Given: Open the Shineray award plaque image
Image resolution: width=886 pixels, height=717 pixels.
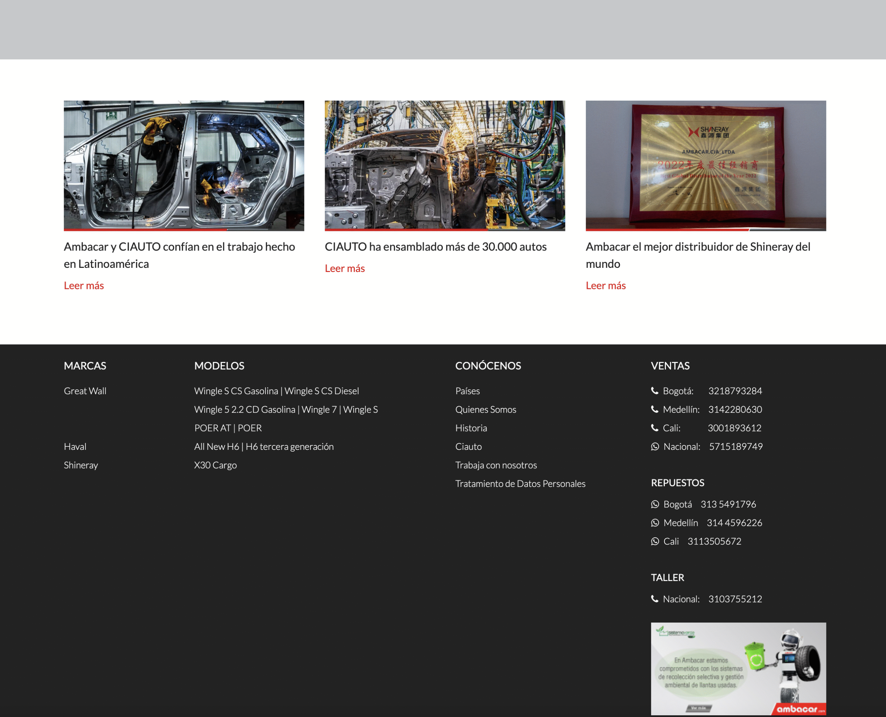Looking at the screenshot, I should (x=706, y=166).
